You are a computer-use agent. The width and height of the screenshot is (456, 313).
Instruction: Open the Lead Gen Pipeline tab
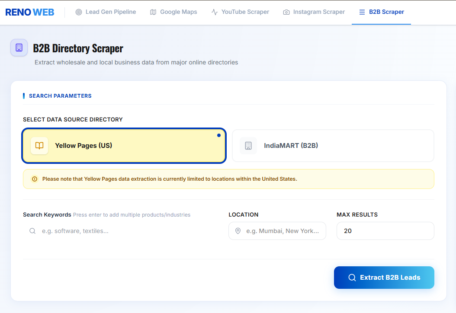(106, 12)
